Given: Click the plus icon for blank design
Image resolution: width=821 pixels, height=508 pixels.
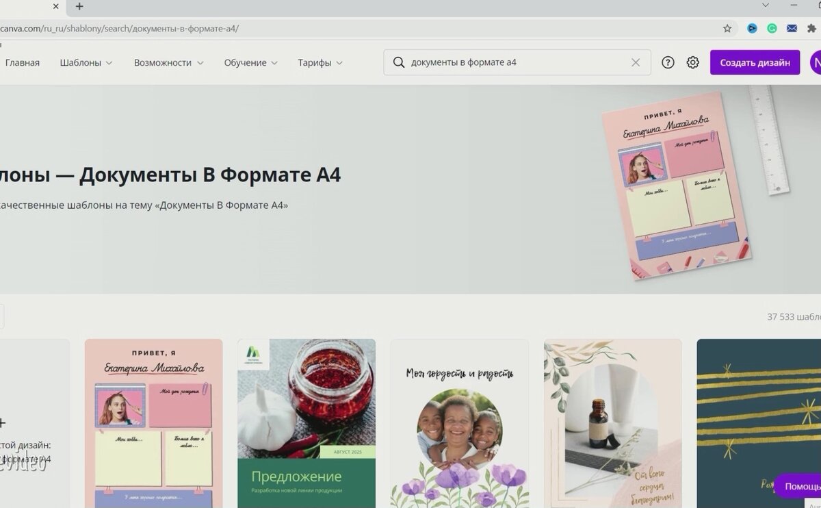Looking at the screenshot, I should click(3, 422).
